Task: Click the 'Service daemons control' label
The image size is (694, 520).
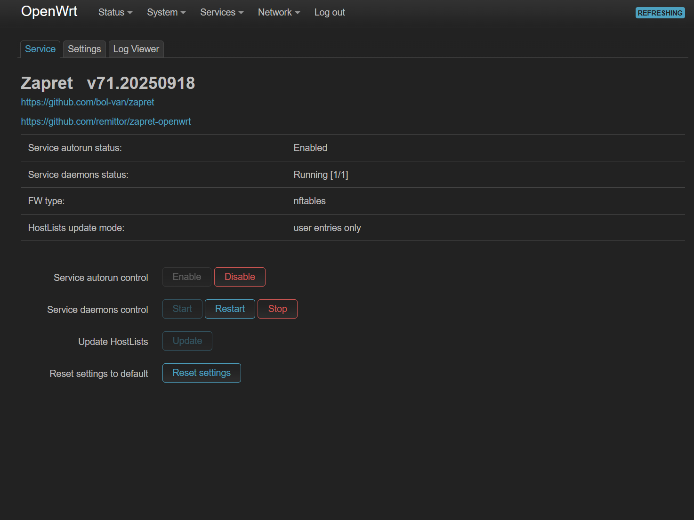Action: click(x=97, y=310)
